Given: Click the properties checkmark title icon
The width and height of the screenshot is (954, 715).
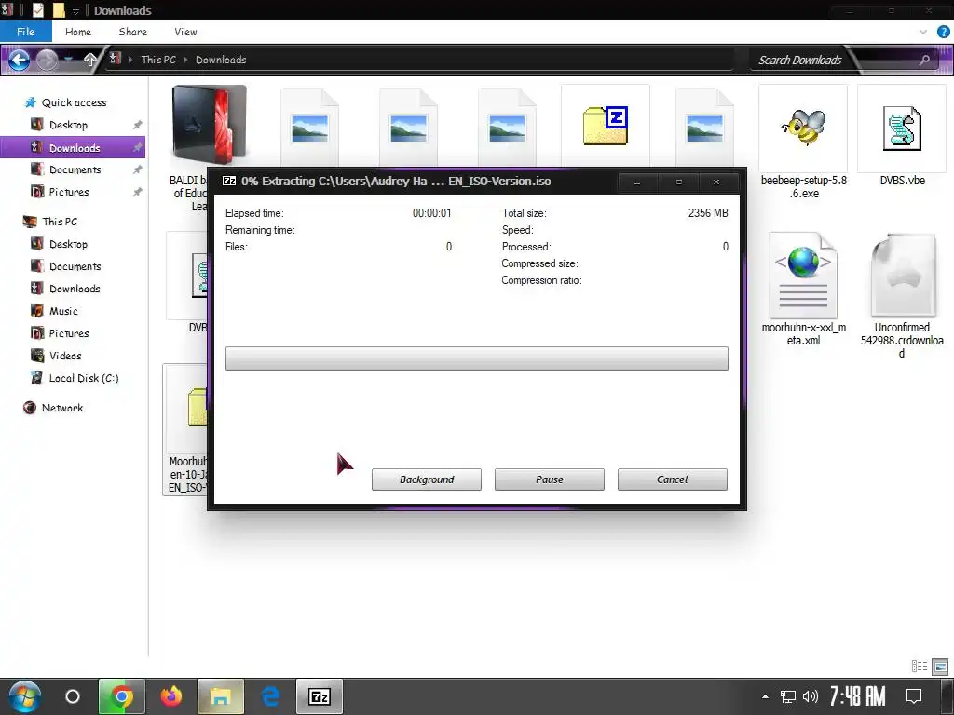Looking at the screenshot, I should coord(37,10).
